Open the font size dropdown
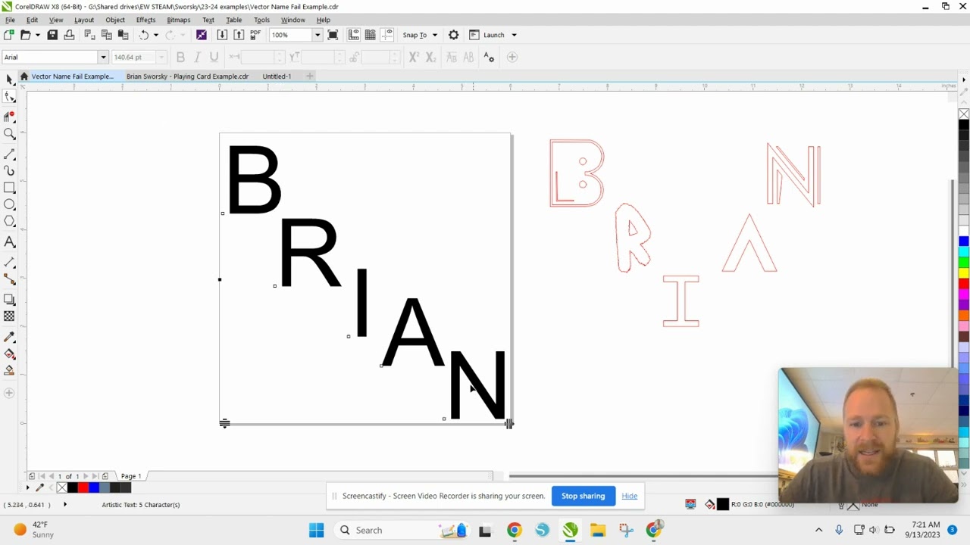970x545 pixels. click(x=161, y=57)
